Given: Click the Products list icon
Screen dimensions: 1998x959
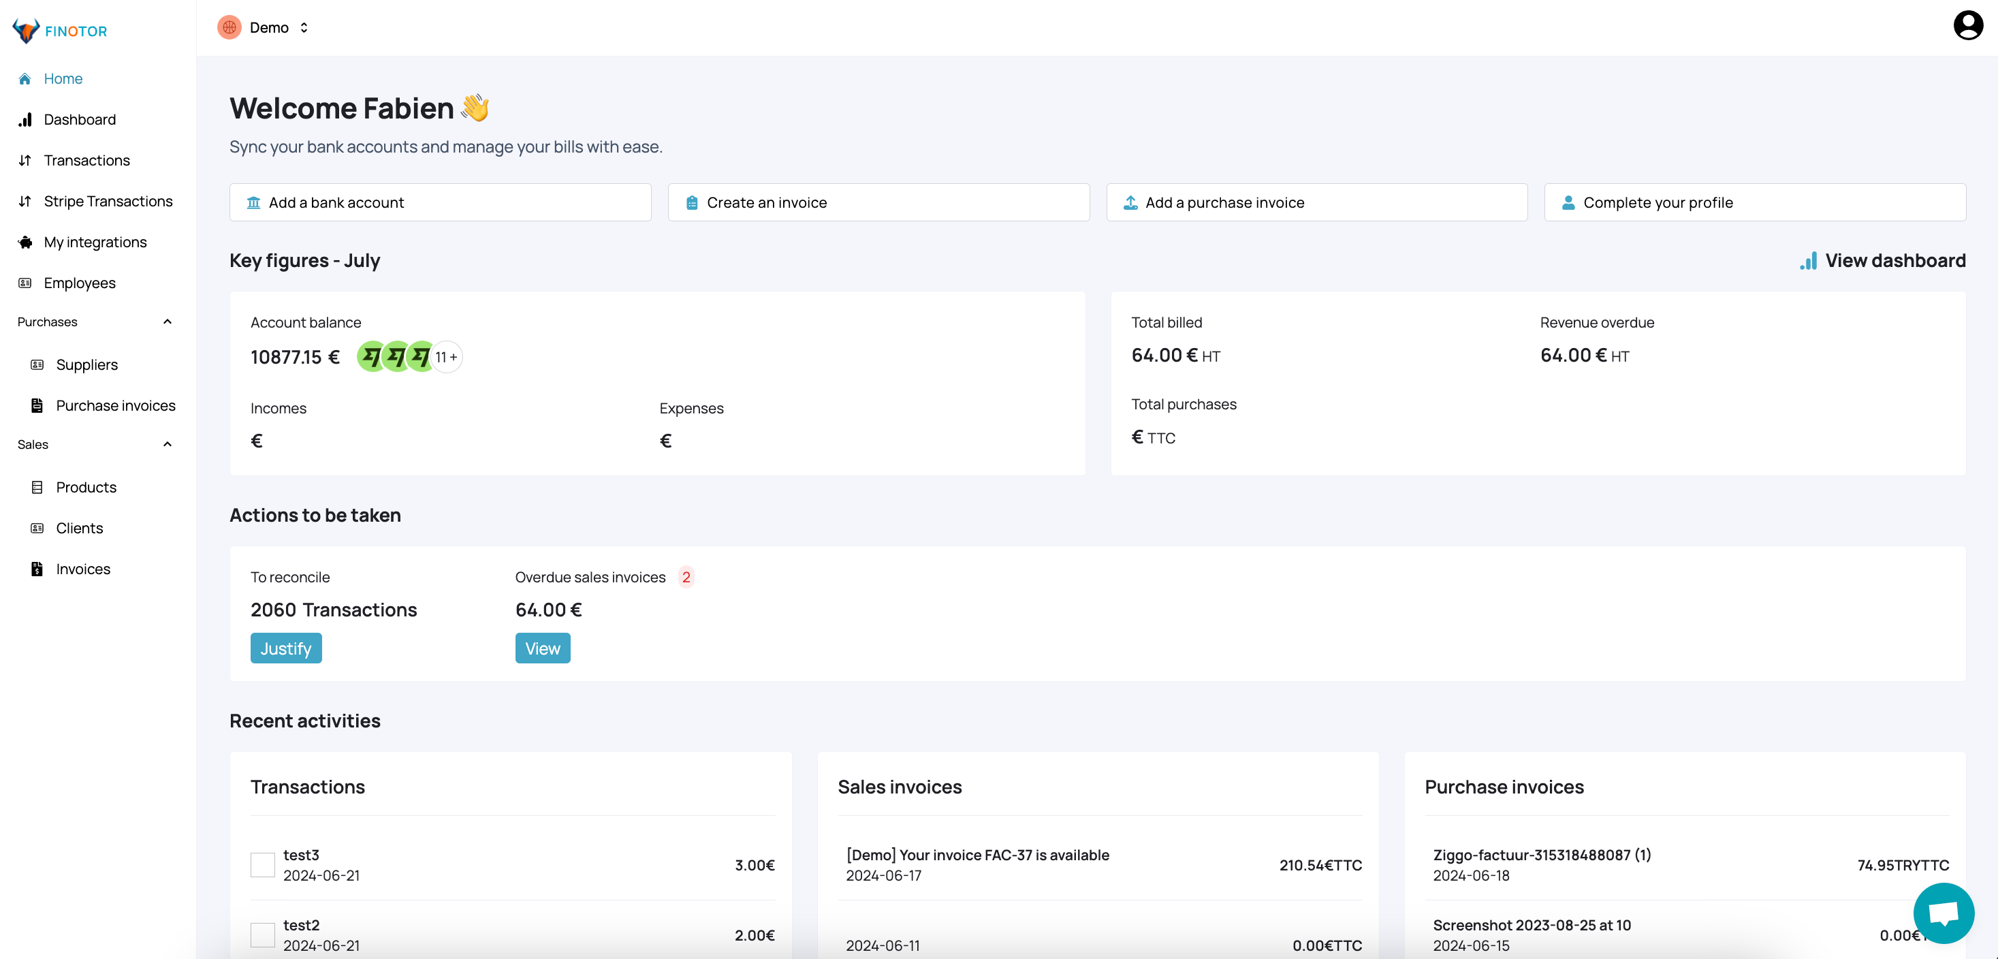Looking at the screenshot, I should pyautogui.click(x=37, y=487).
